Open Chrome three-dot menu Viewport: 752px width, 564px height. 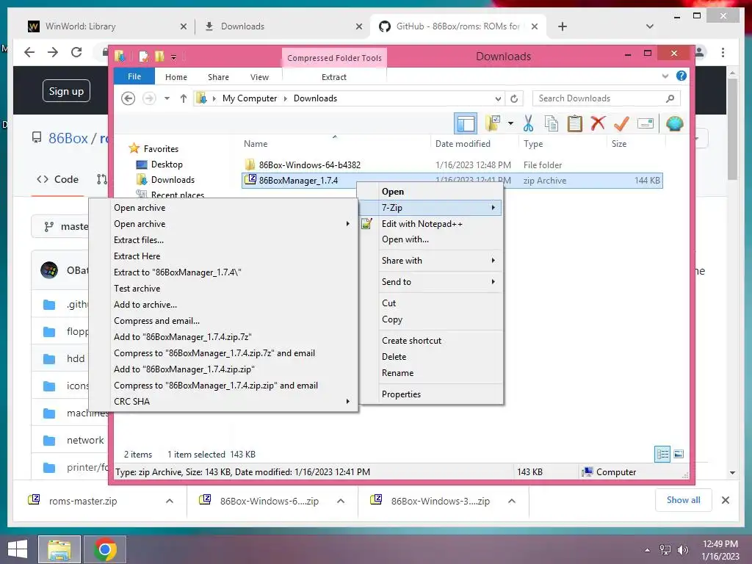tap(723, 52)
